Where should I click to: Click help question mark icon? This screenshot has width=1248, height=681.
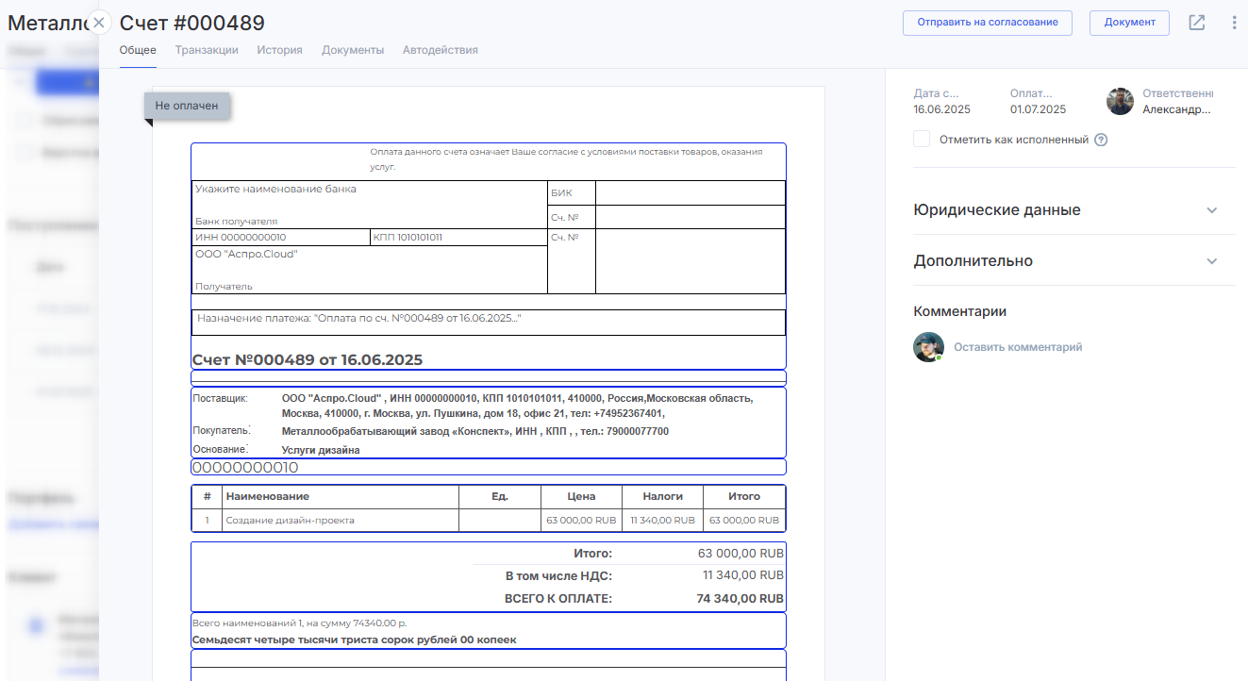point(1100,140)
